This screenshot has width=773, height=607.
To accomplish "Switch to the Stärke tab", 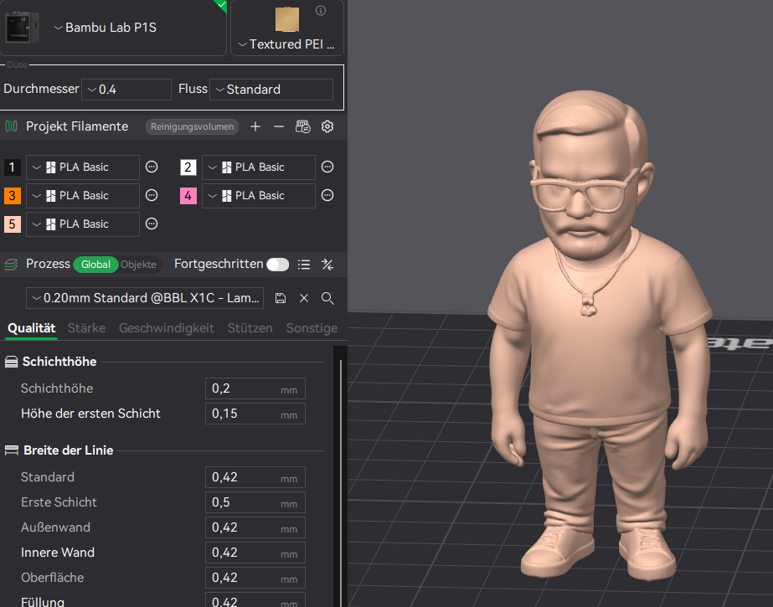I will click(86, 328).
